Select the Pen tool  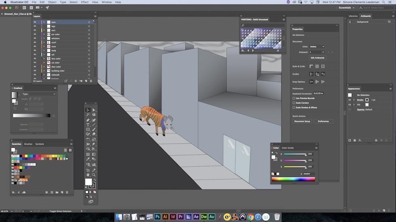[88, 120]
